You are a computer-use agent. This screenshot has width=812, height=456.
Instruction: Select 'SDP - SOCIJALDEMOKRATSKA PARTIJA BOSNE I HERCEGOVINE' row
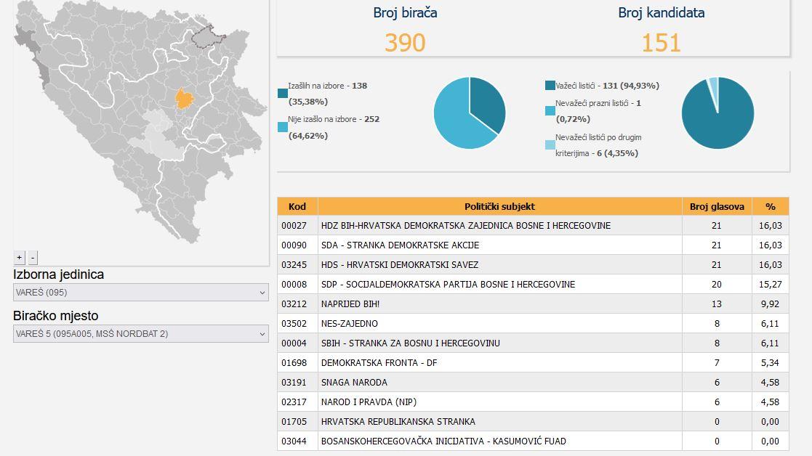coord(533,285)
